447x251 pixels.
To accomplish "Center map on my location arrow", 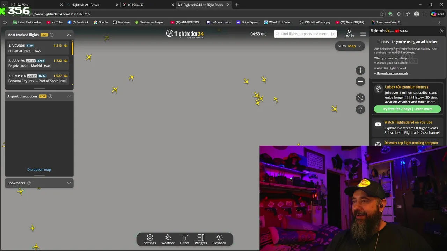I will point(360,109).
